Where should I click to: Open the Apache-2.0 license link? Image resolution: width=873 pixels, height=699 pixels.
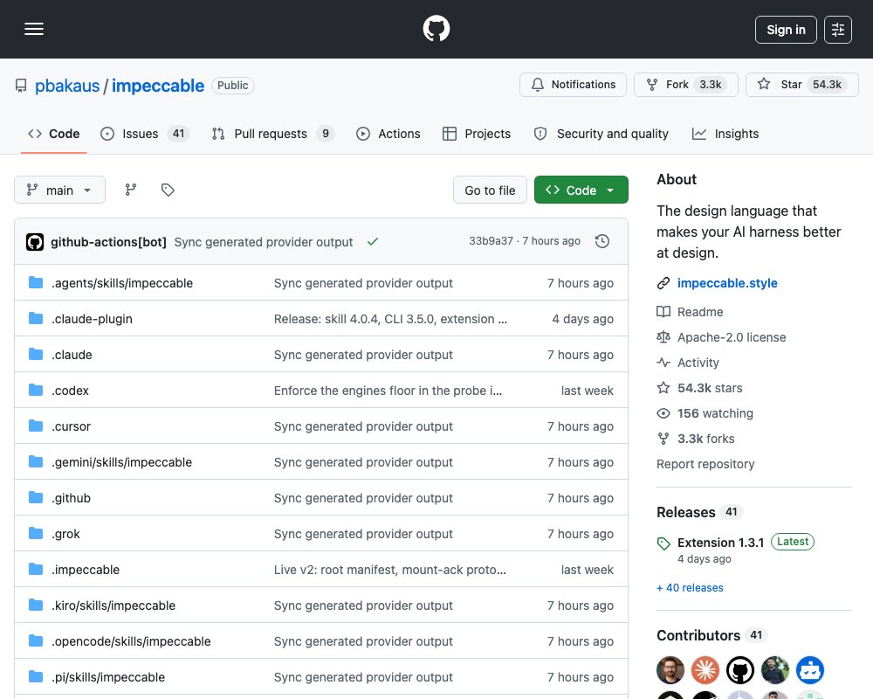[732, 337]
